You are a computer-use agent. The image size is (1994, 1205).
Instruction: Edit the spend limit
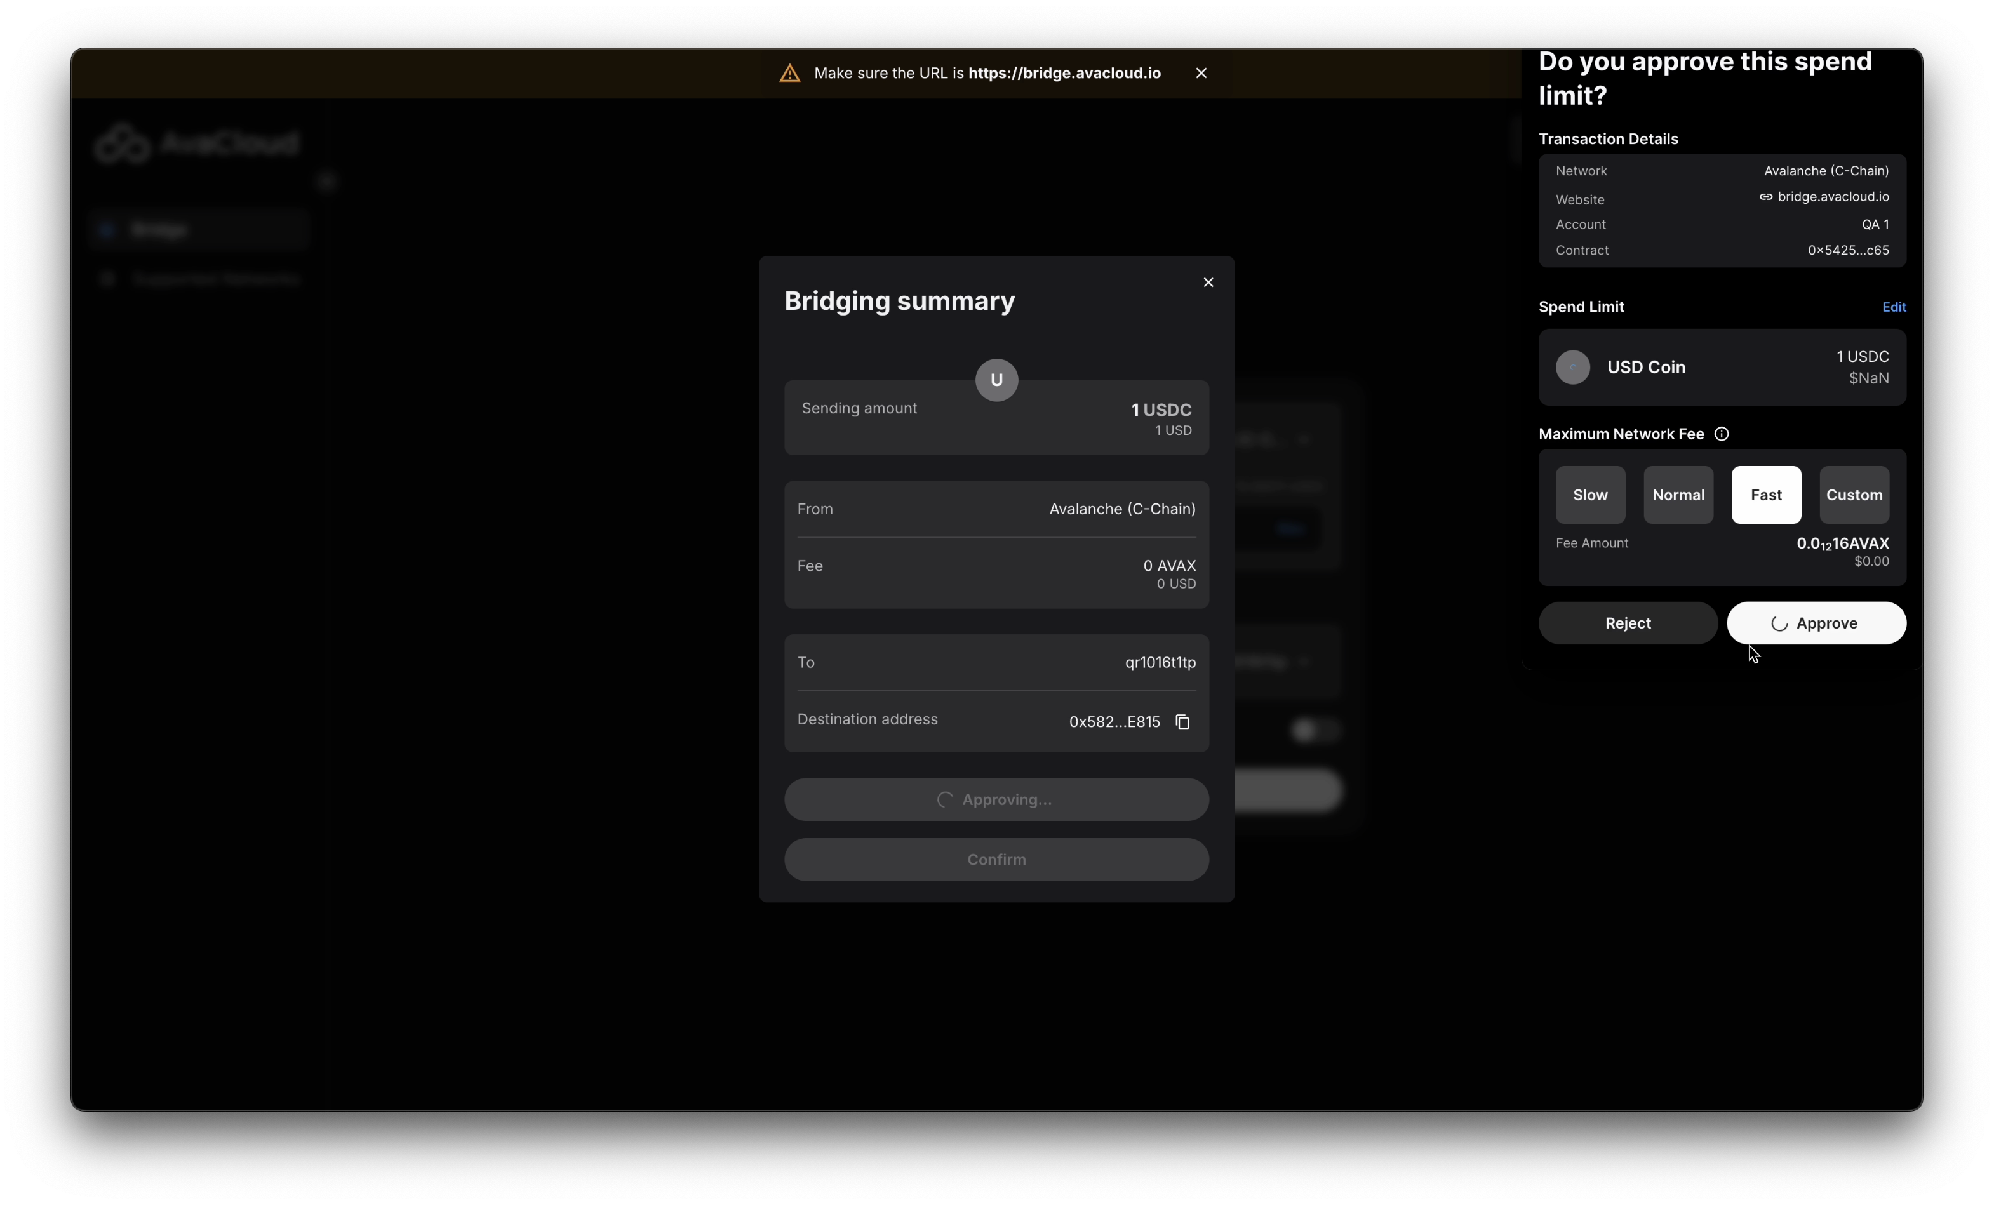[1893, 307]
